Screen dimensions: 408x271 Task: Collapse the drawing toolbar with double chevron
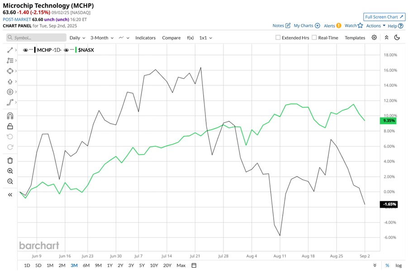coord(10,195)
